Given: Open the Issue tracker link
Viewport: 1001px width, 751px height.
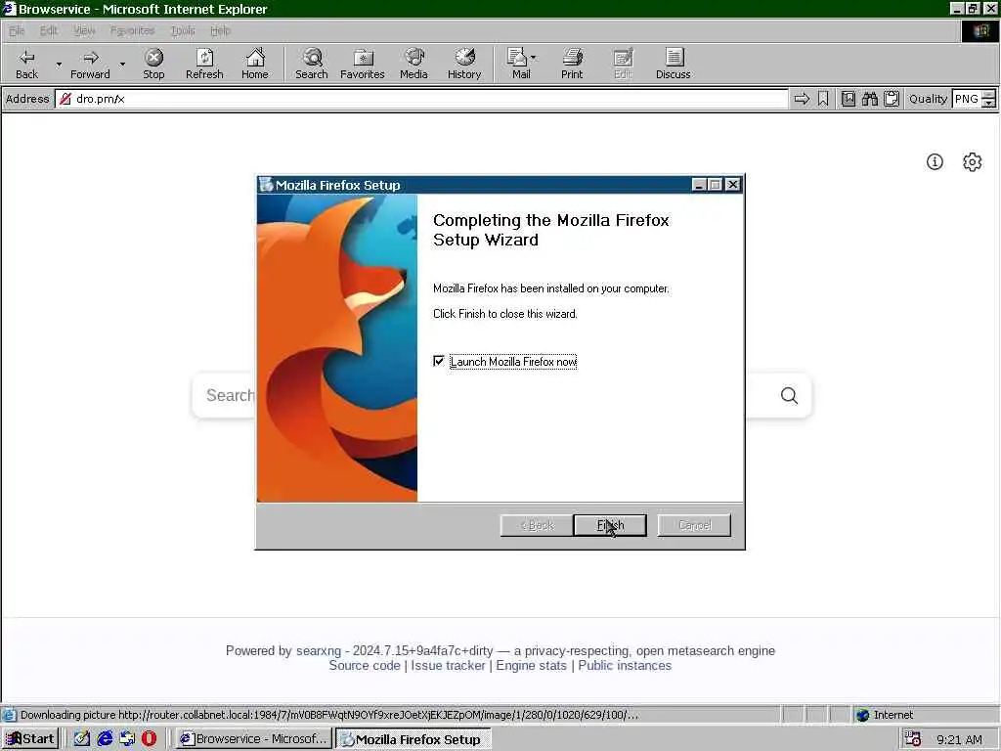Looking at the screenshot, I should click(x=448, y=665).
